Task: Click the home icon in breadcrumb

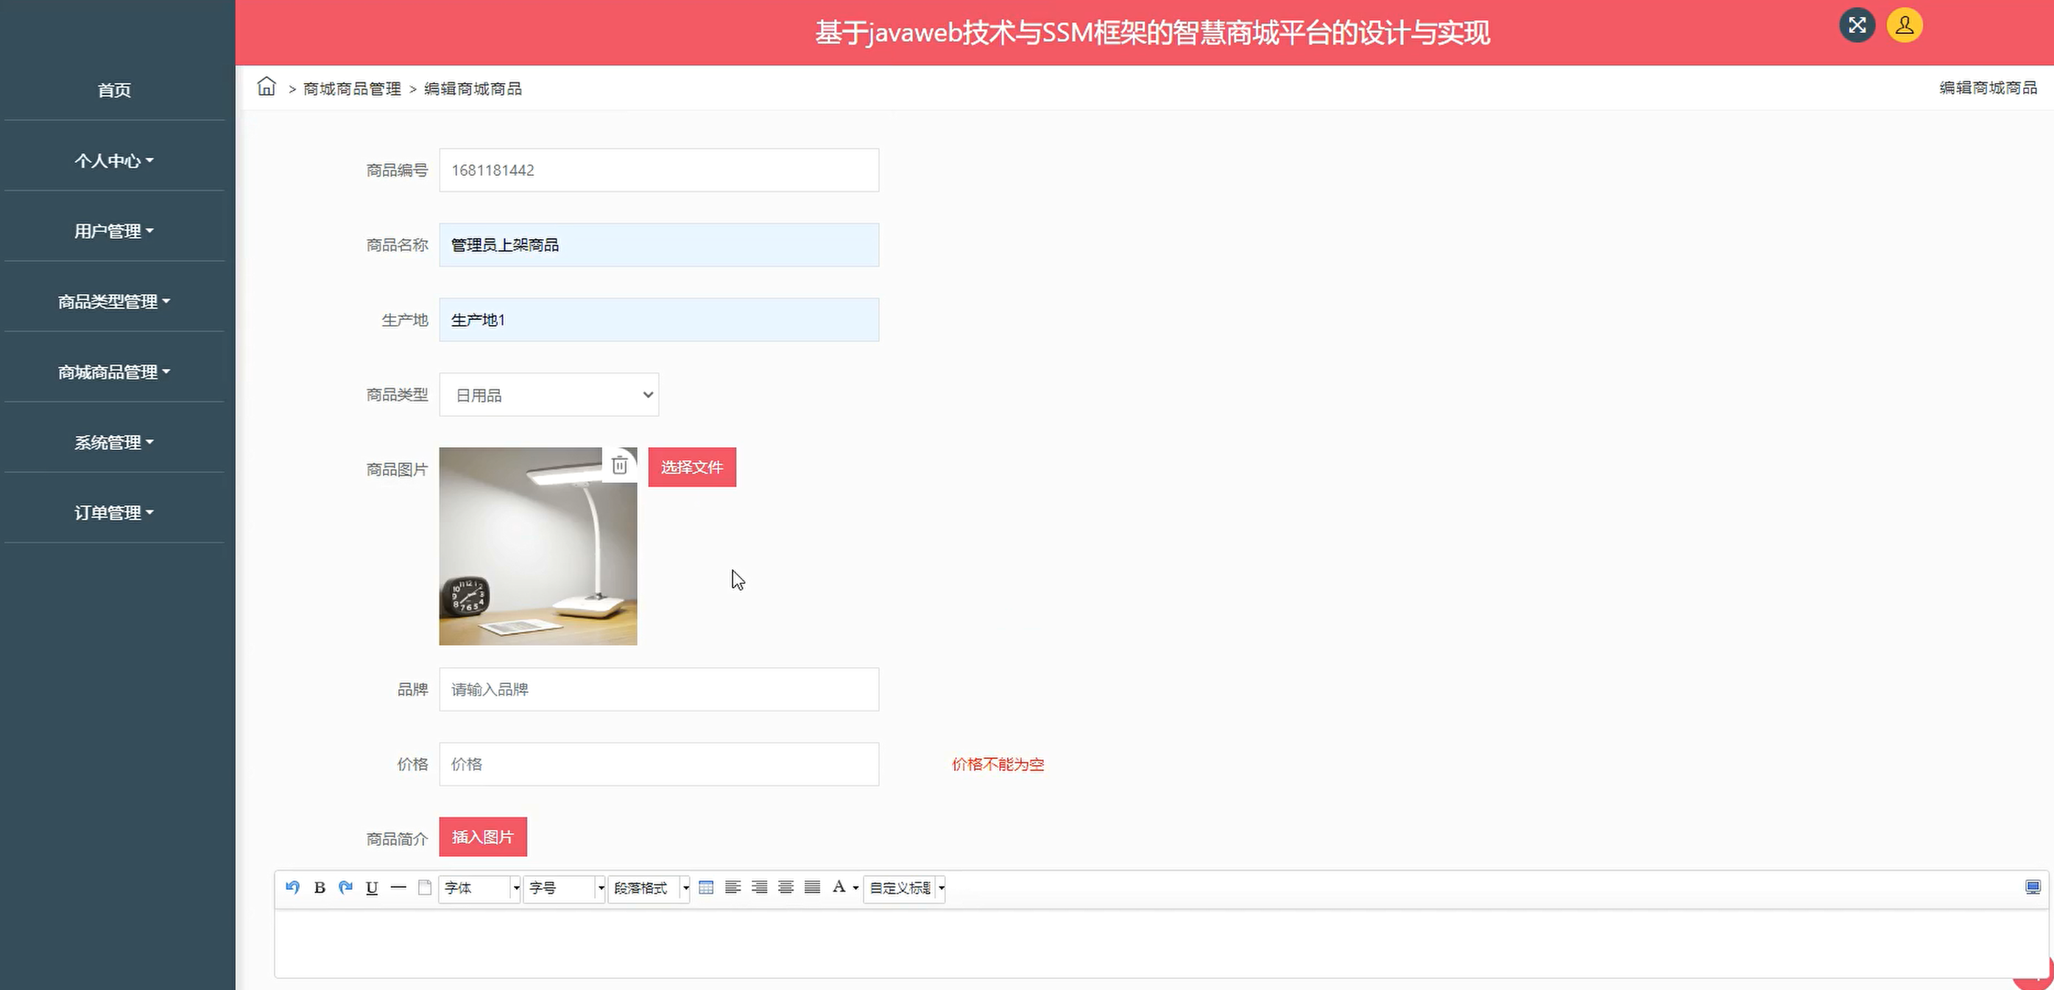Action: [267, 87]
